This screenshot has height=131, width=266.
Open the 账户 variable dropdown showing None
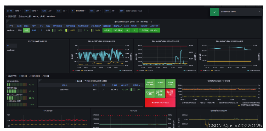click(35, 11)
